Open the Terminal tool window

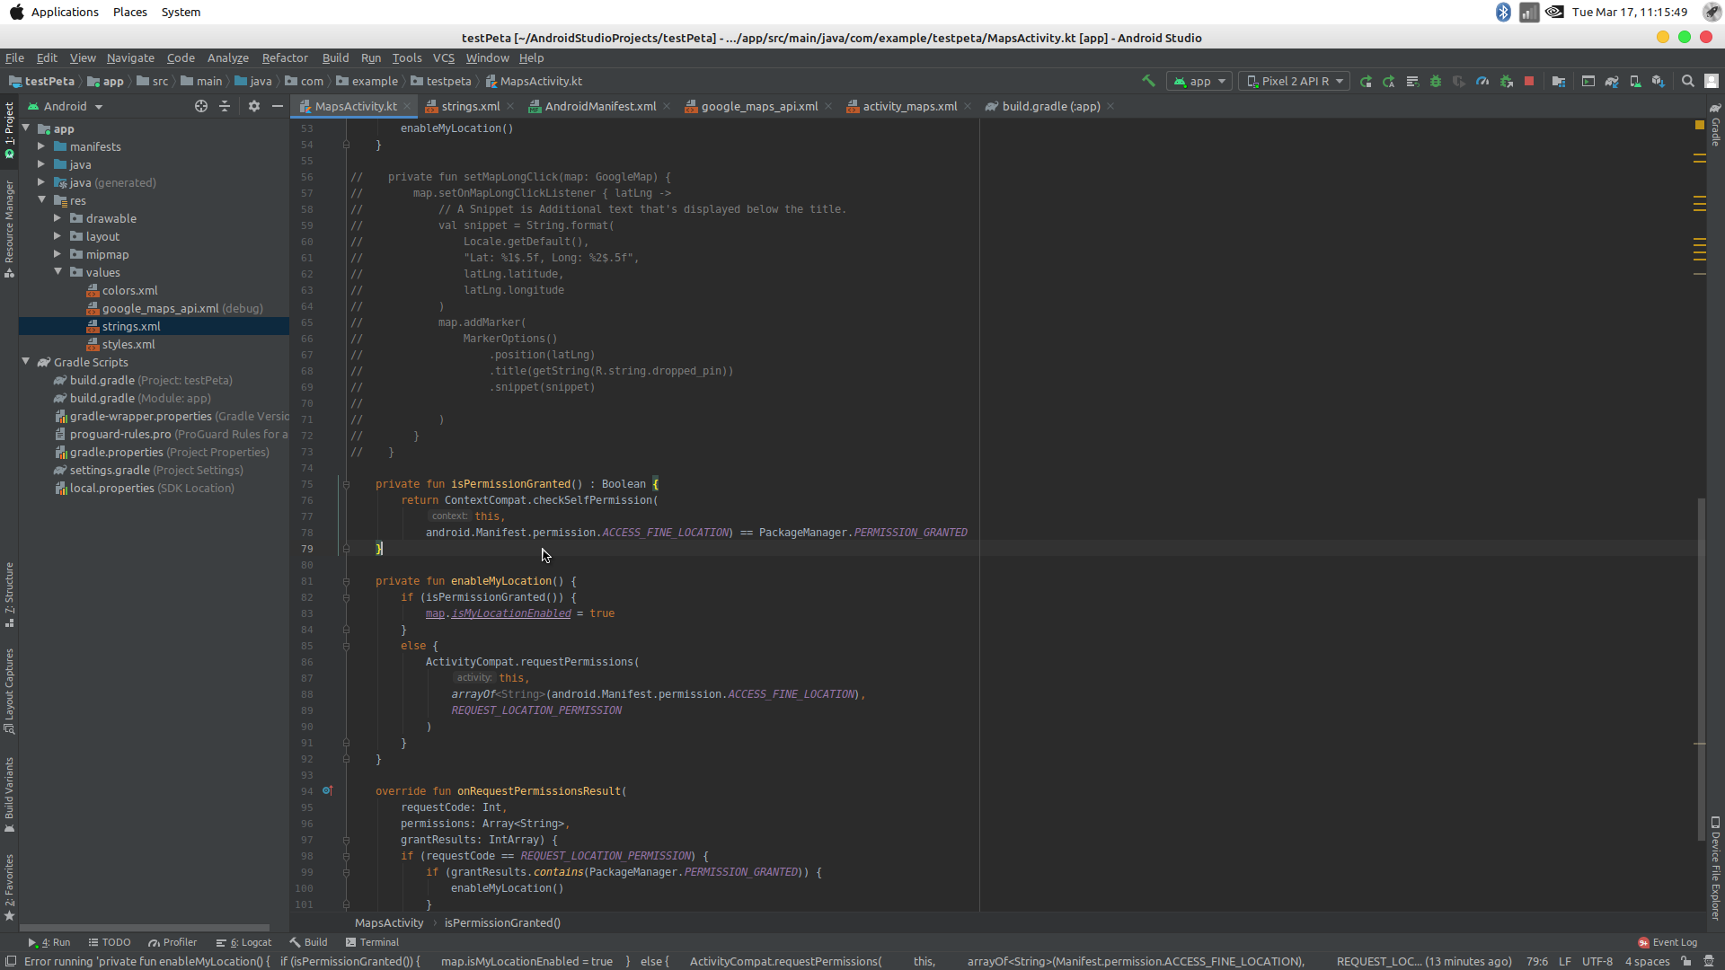click(372, 942)
